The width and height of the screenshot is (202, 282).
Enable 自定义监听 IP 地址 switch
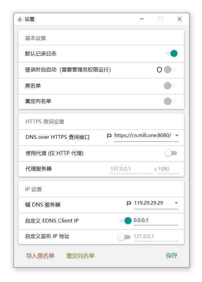pyautogui.click(x=124, y=237)
